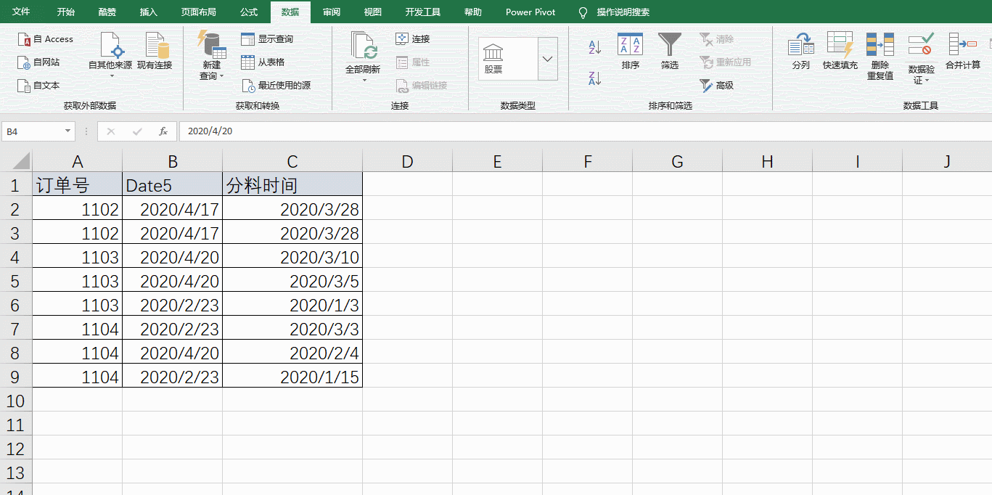This screenshot has width=992, height=495.
Task: Open the 帮助 Help tab
Action: point(472,12)
